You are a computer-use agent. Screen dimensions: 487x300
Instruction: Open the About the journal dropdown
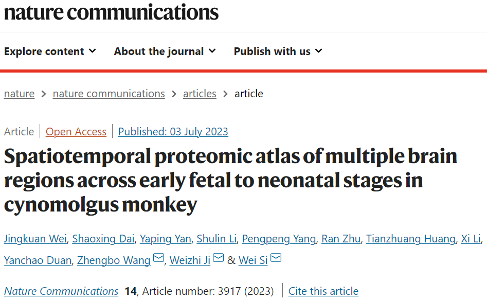tap(165, 51)
